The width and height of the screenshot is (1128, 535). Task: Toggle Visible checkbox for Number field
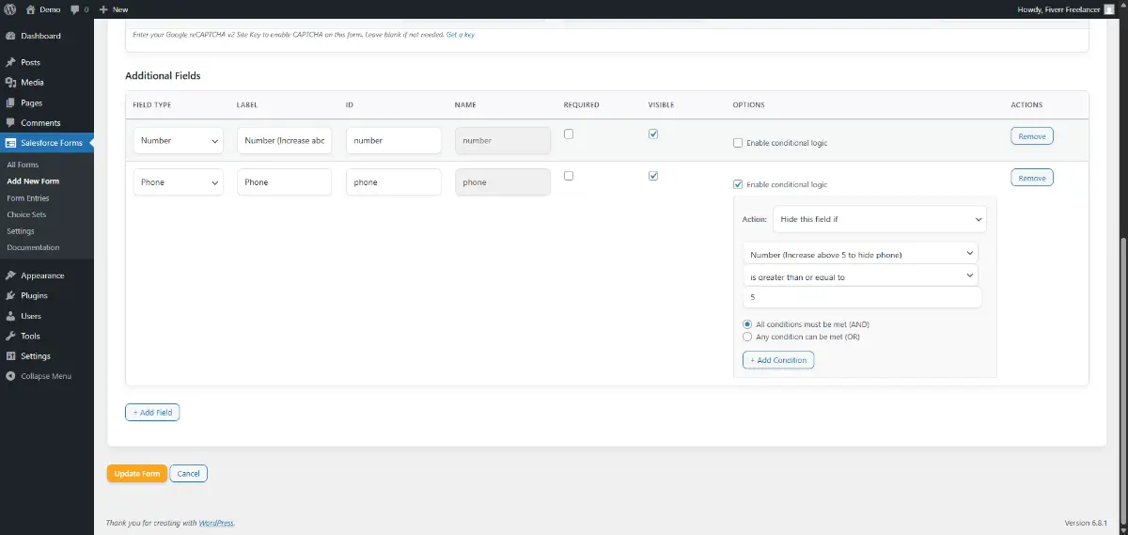[x=653, y=134]
